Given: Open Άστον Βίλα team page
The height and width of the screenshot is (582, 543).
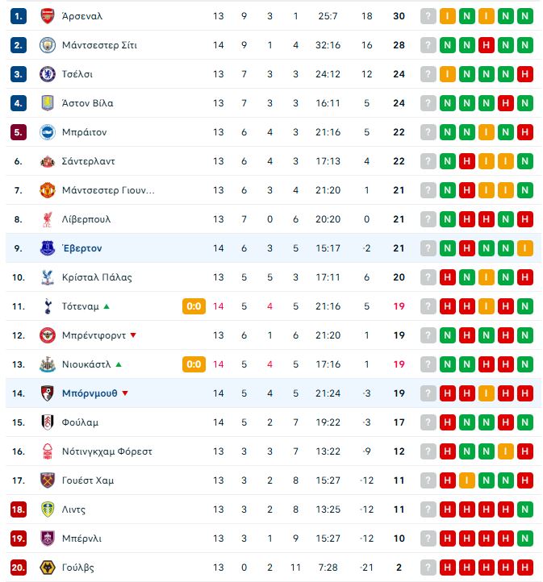Looking at the screenshot, I should [x=87, y=103].
